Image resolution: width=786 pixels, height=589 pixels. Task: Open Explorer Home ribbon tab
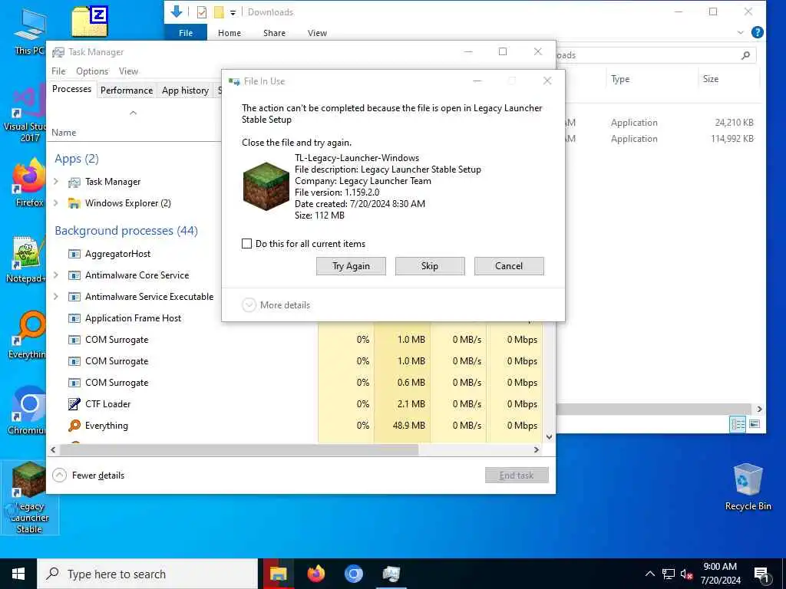click(x=230, y=33)
